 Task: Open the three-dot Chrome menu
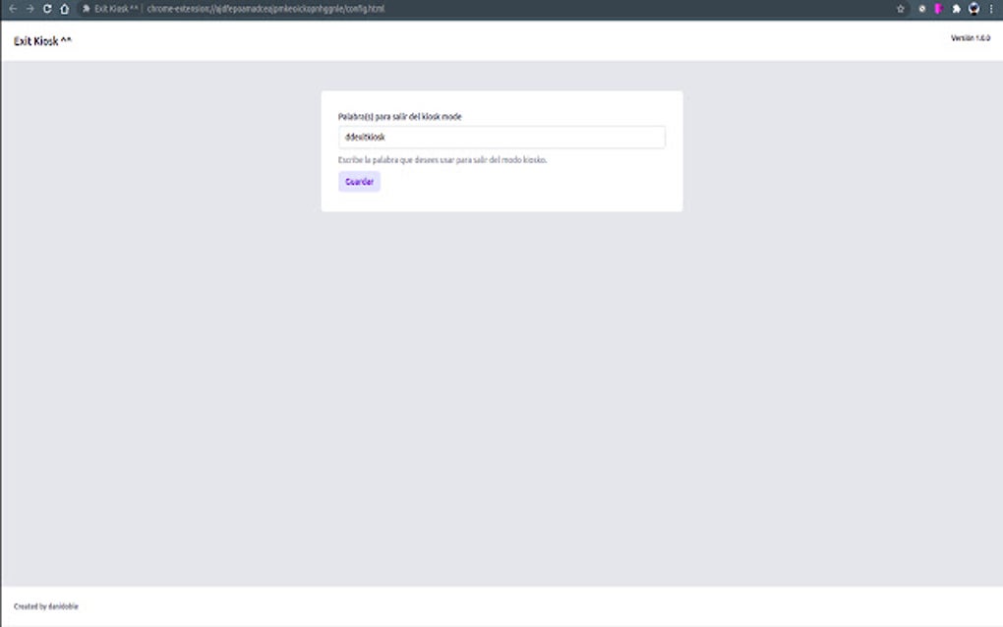click(x=990, y=8)
